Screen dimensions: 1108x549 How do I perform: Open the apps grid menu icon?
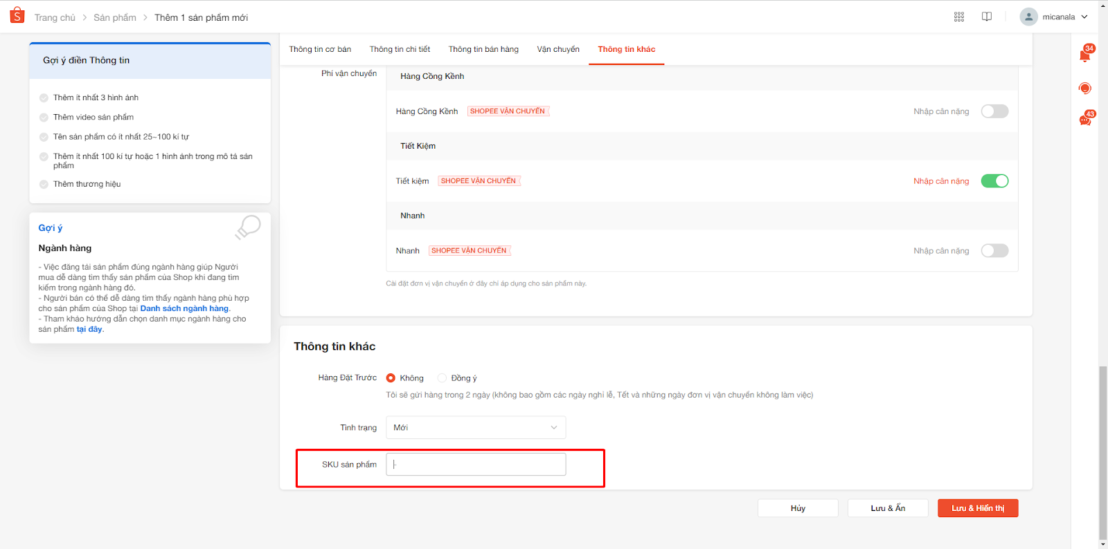point(959,17)
